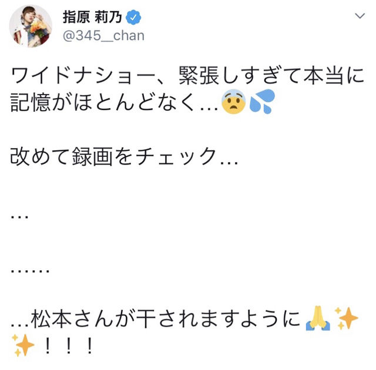Open the @345__chan handle link
This screenshot has height=370, width=376.
[103, 35]
